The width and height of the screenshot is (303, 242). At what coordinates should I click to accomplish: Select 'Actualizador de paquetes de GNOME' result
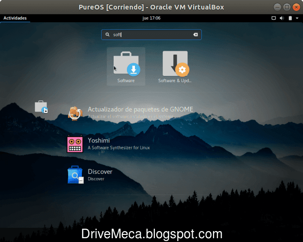141,110
